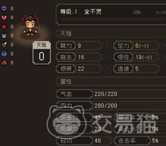Select the orange flame status icon
Viewport: 166px width, 146px height.
tap(4, 63)
